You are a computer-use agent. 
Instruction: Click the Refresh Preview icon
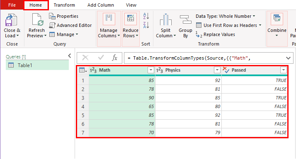pos(38,19)
